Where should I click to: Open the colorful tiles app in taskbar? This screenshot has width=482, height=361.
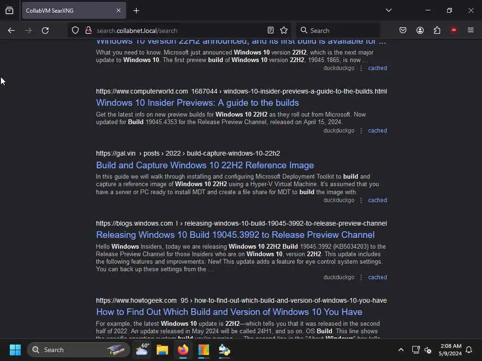click(203, 350)
